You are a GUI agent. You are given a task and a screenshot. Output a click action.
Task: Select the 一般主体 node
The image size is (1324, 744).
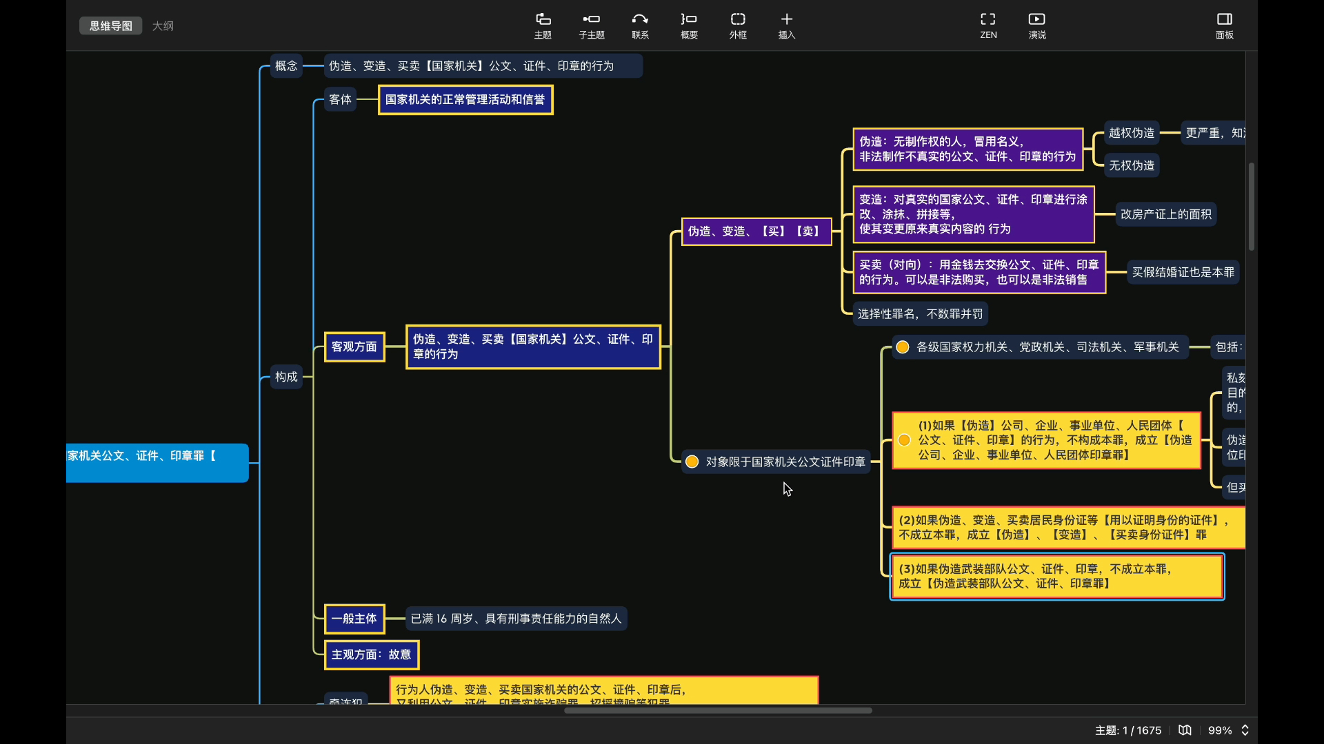(x=354, y=619)
